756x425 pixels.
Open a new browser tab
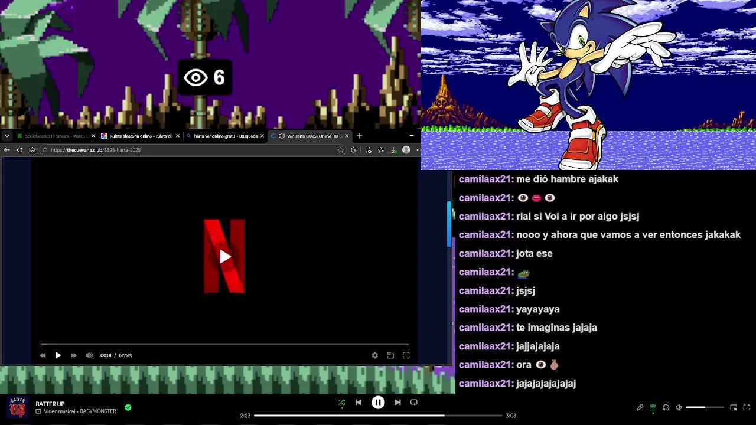coord(359,136)
